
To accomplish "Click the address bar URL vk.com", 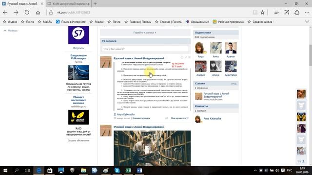I will pyautogui.click(x=74, y=12).
